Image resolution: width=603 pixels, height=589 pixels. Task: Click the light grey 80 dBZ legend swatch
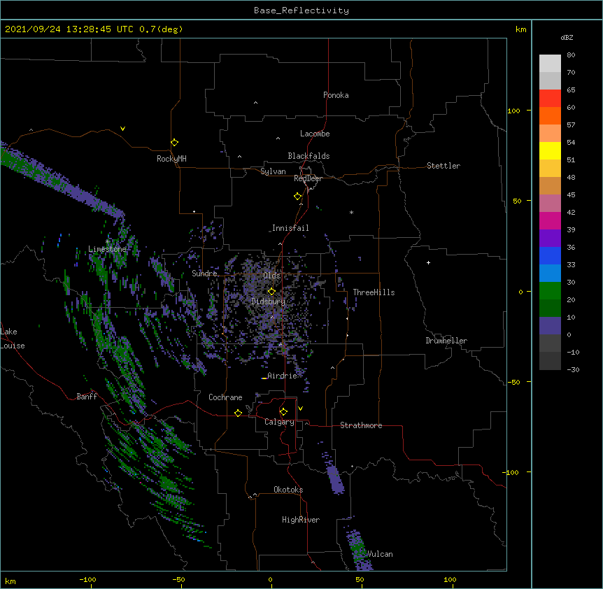pos(550,64)
